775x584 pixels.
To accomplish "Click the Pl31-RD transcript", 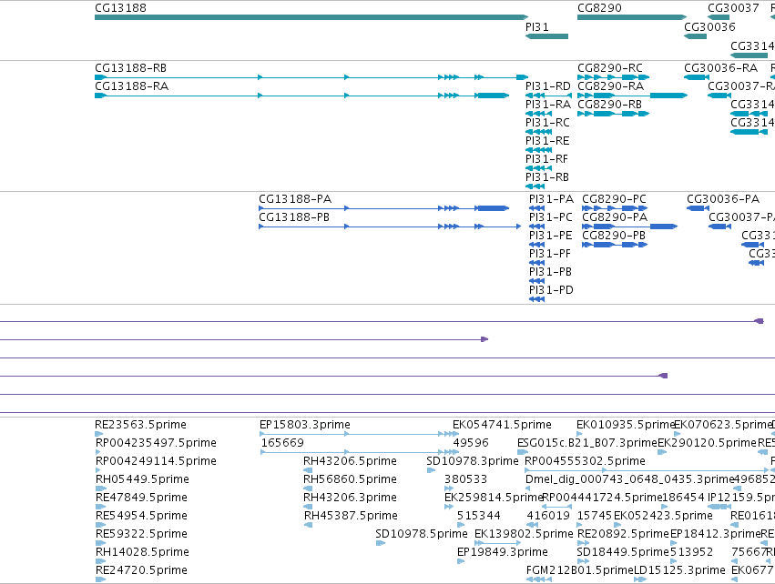I will [548, 96].
